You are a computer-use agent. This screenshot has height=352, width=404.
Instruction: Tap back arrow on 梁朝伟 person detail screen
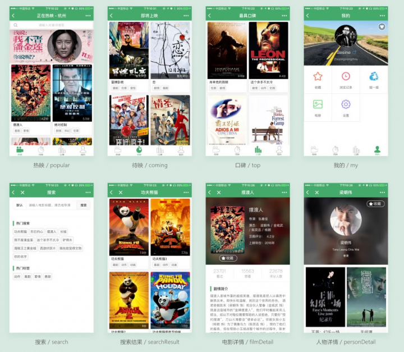tap(307, 193)
